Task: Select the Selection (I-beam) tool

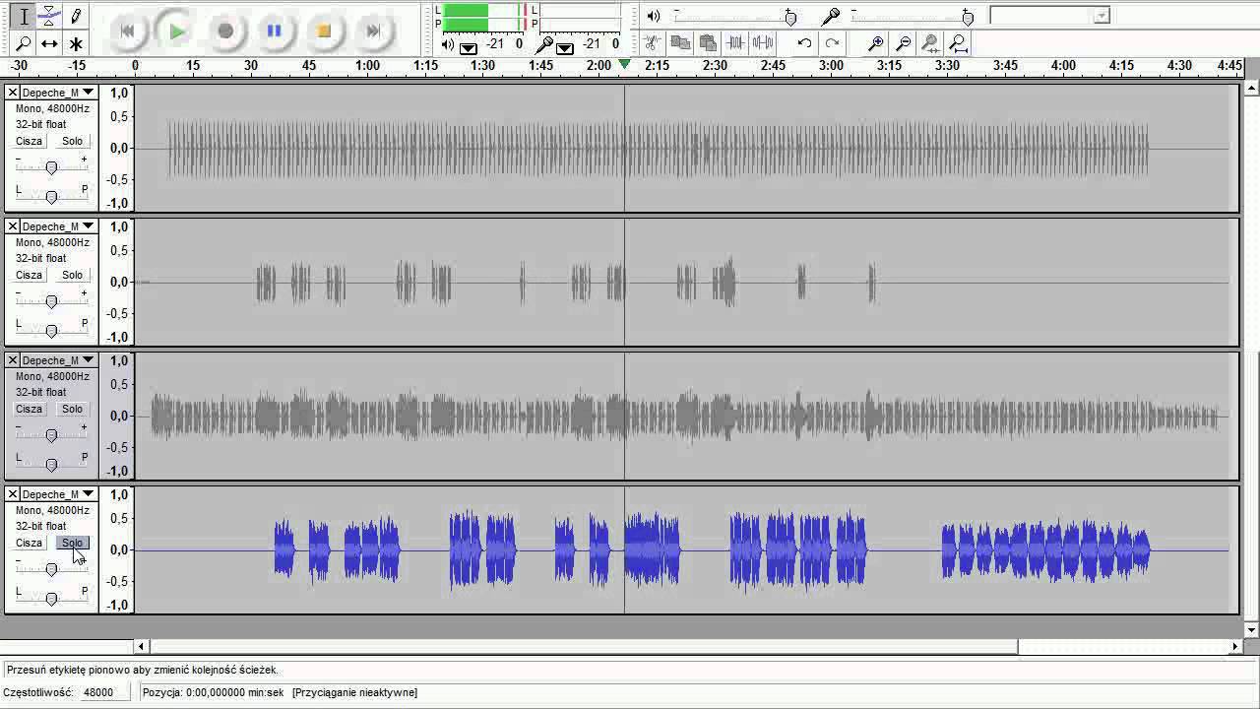Action: pos(24,17)
